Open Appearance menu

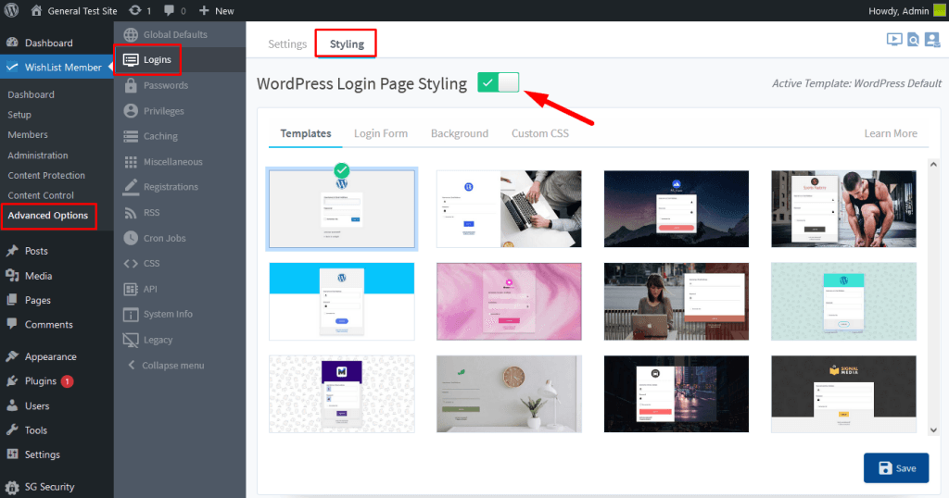coord(41,356)
